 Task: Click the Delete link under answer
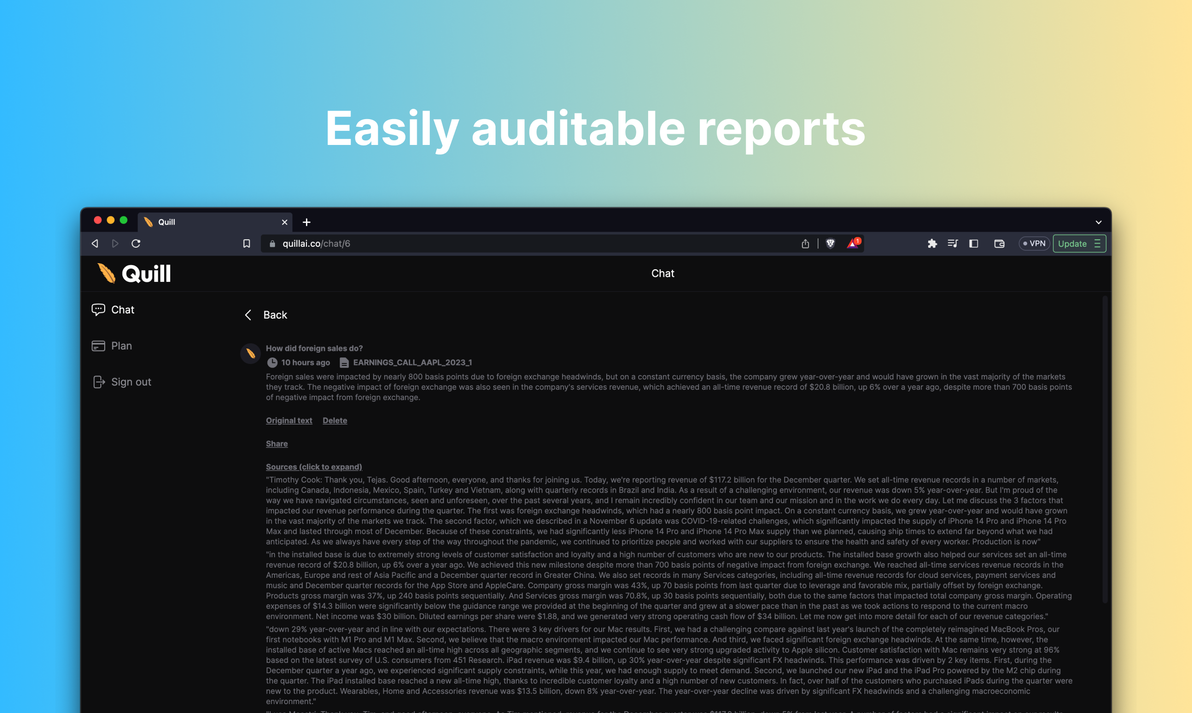coord(335,420)
